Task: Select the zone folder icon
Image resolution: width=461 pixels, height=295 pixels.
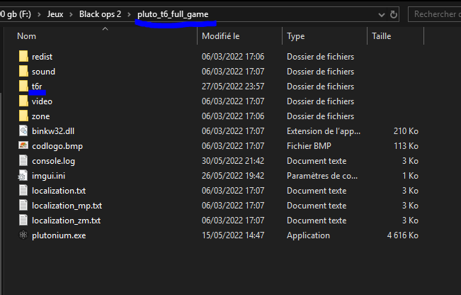Action: coord(23,116)
